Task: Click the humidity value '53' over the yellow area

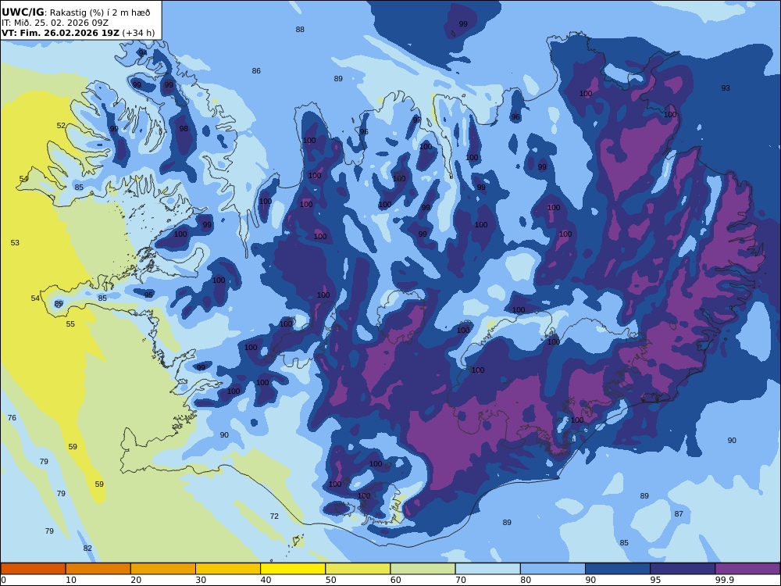Action: coord(15,243)
